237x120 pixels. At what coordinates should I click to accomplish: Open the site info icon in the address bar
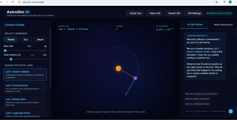coord(19,2)
